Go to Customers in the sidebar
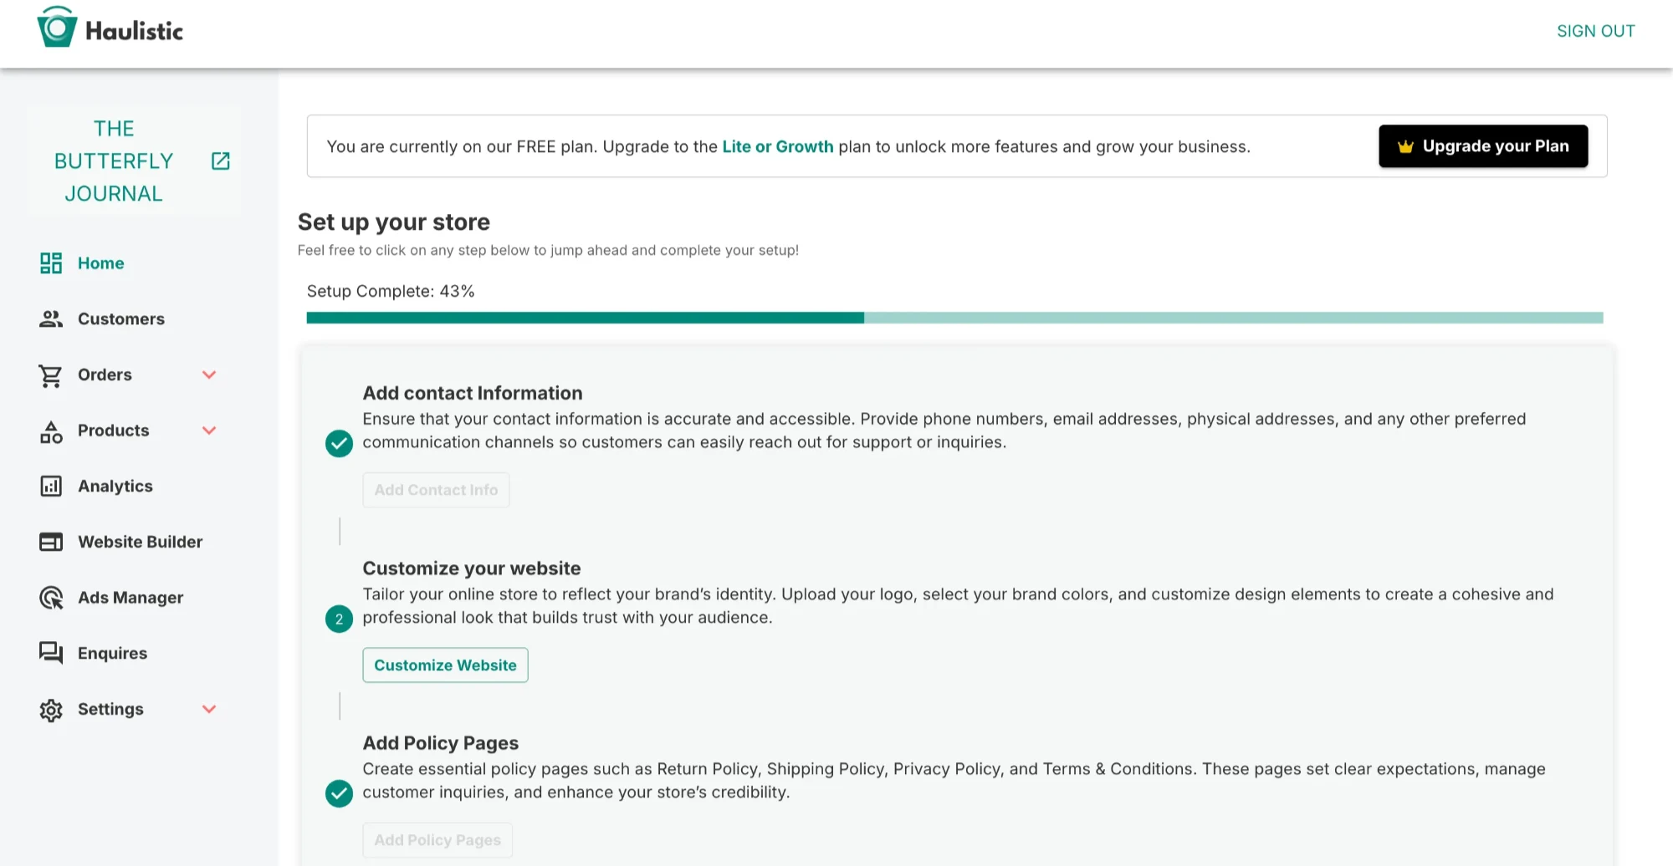The image size is (1673, 866). pos(120,319)
